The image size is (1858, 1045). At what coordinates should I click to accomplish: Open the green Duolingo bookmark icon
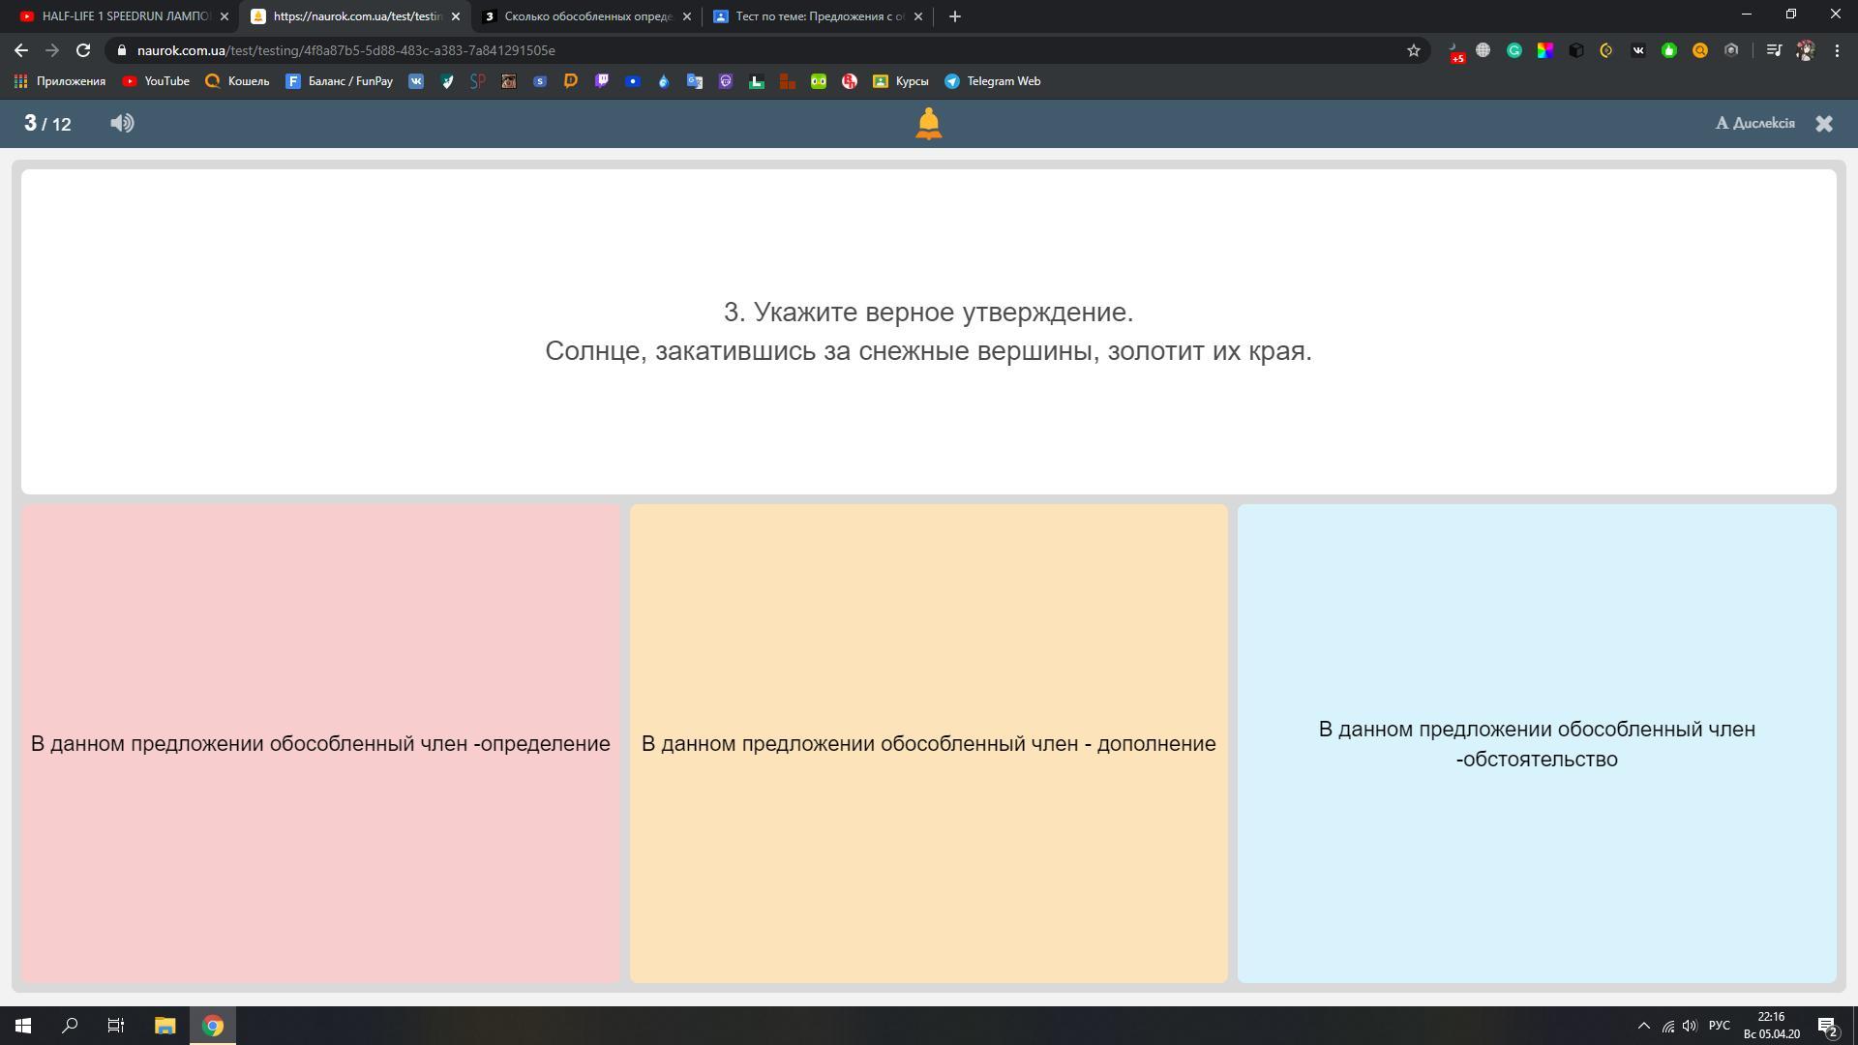(819, 81)
